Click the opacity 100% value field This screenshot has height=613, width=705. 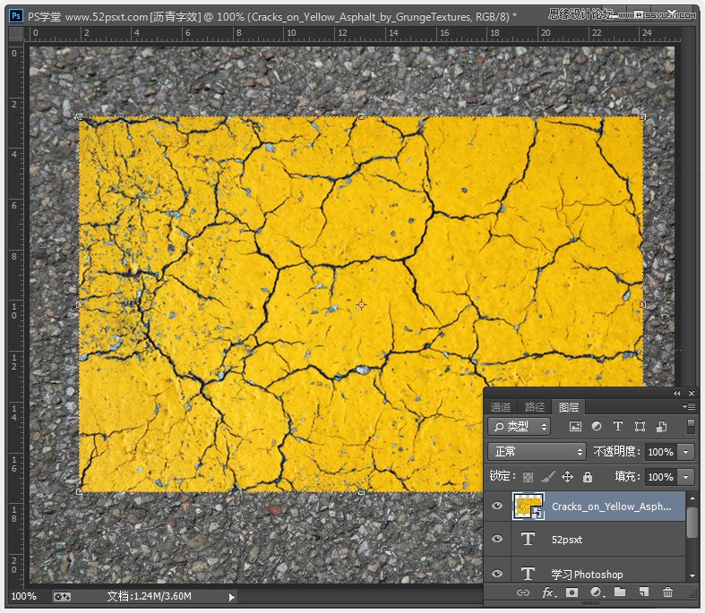[x=661, y=452]
